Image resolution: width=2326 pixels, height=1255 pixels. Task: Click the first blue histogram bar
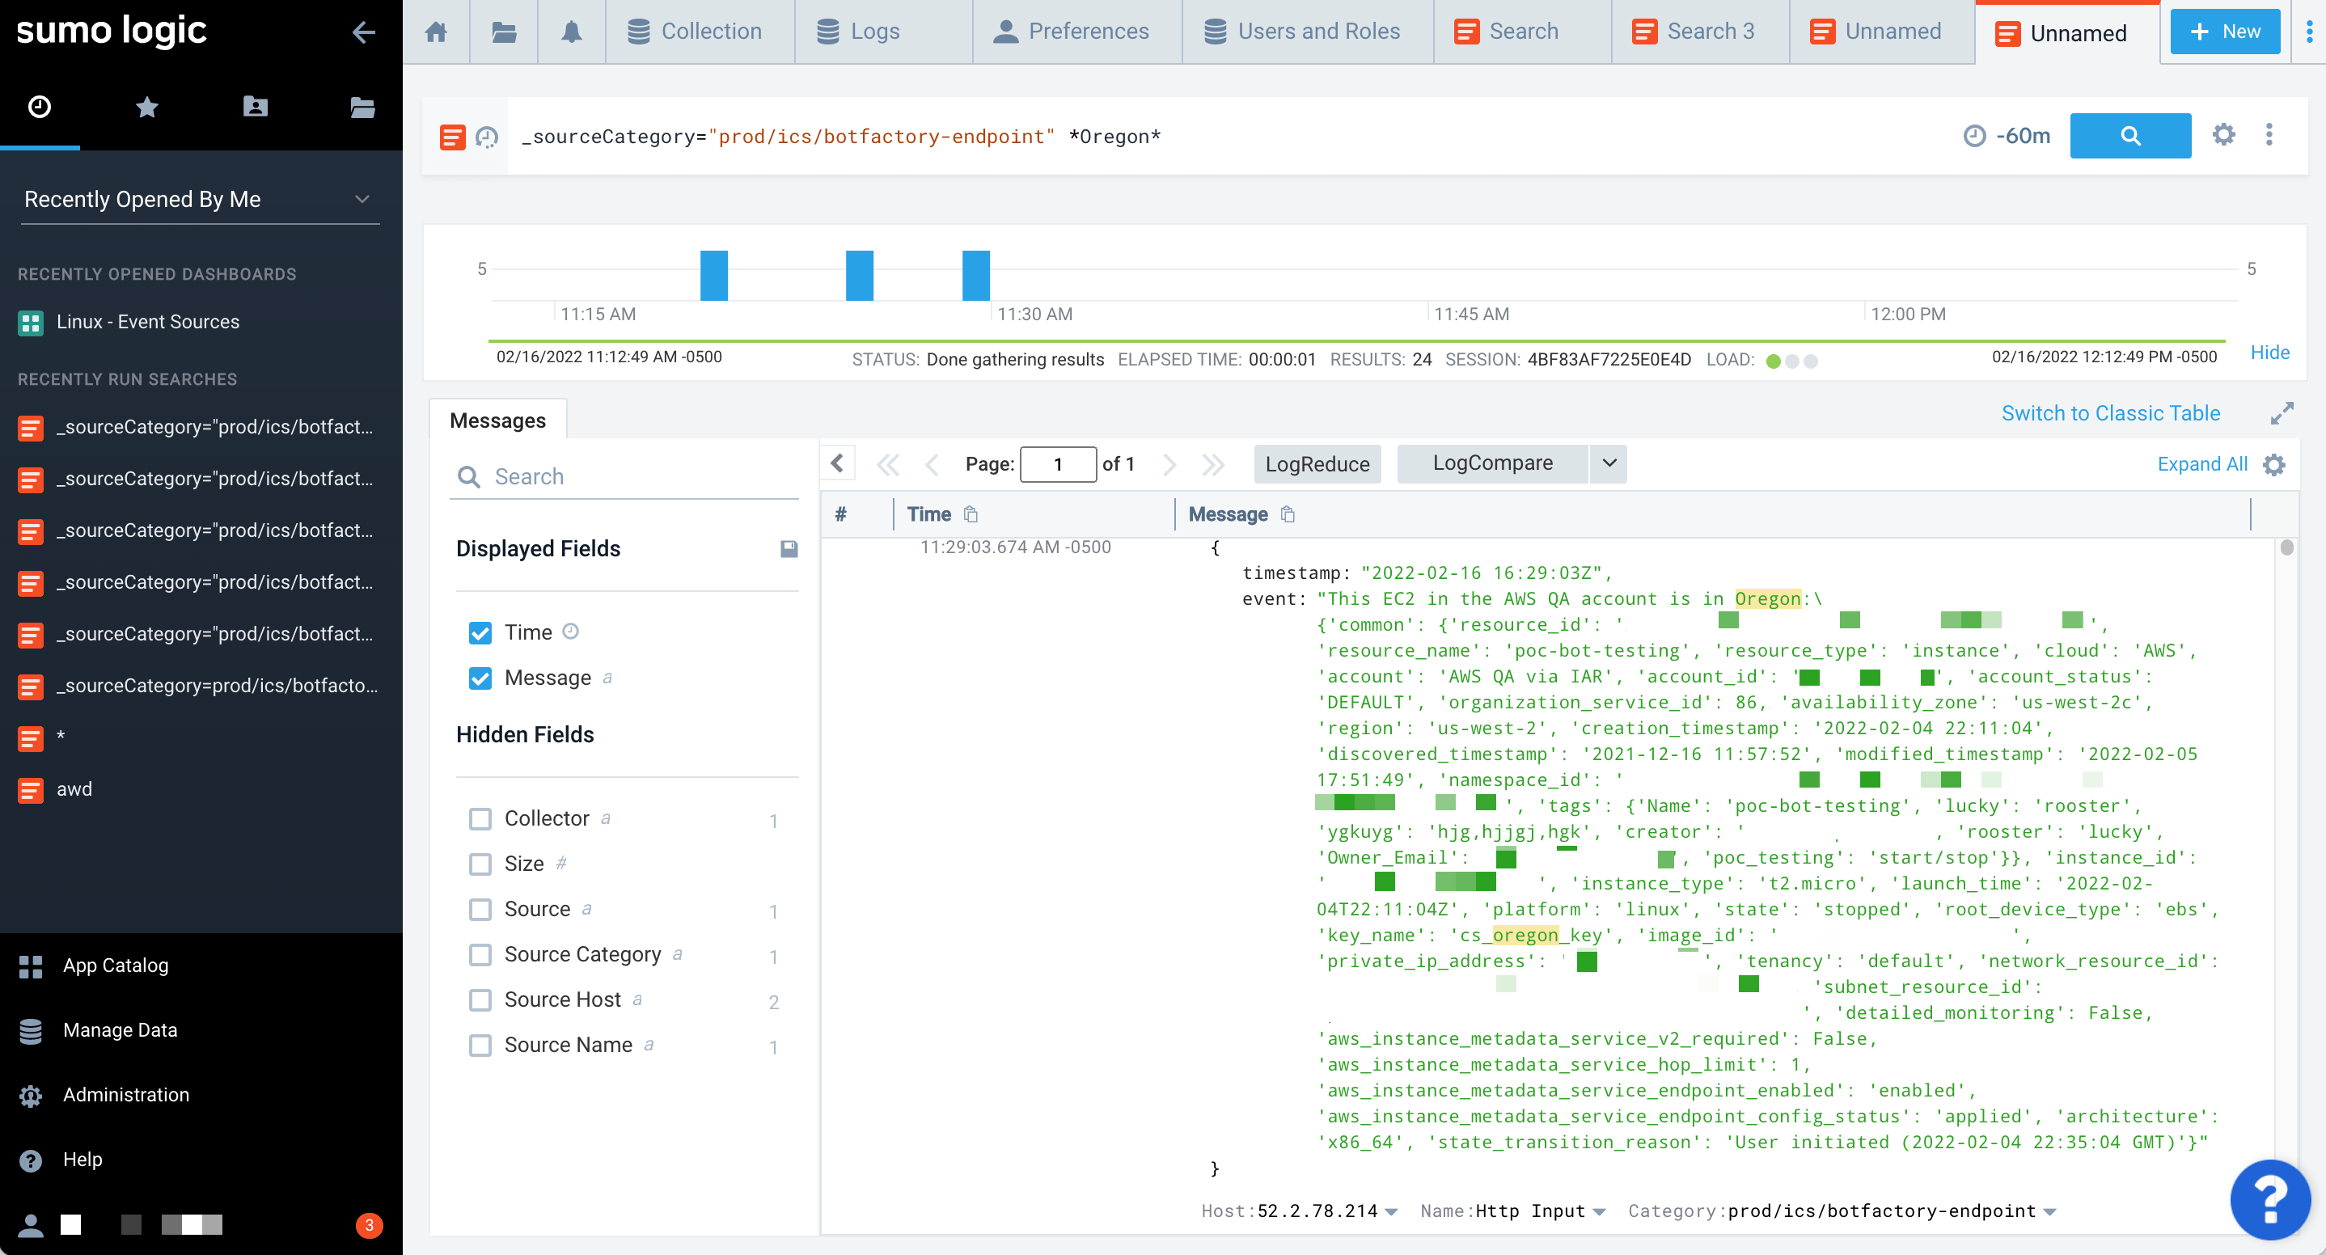pos(713,277)
